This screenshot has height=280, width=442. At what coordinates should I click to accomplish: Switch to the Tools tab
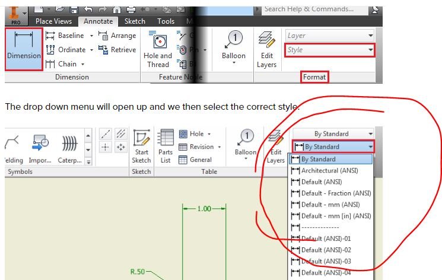[x=166, y=21]
